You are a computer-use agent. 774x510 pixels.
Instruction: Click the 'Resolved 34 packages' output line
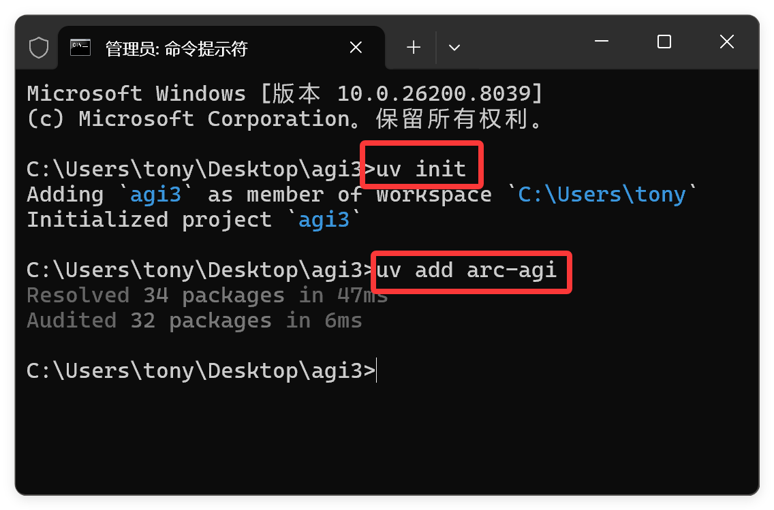point(207,296)
